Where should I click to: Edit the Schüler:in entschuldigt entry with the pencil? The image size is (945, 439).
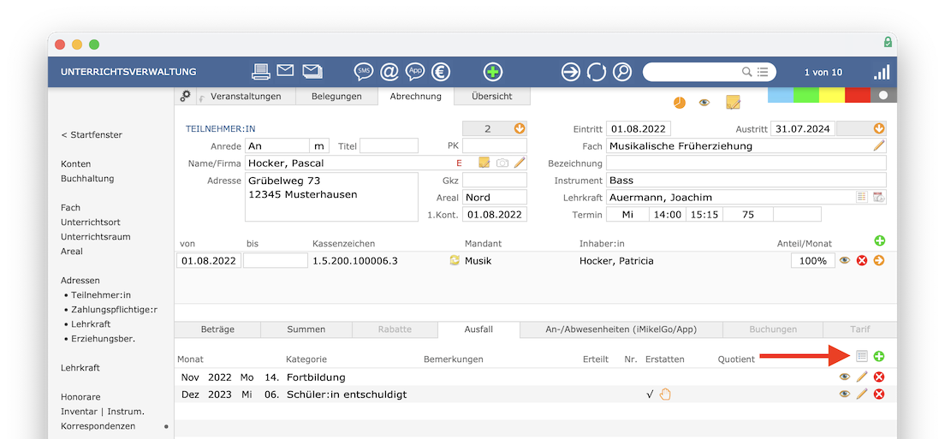[x=862, y=395]
